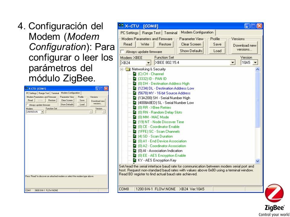Open the Modem XB24 dropdown
The image size is (290, 217).
pyautogui.click(x=148, y=63)
